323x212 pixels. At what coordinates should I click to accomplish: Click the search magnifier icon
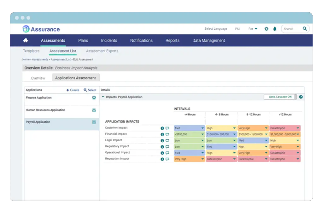pyautogui.click(x=305, y=29)
